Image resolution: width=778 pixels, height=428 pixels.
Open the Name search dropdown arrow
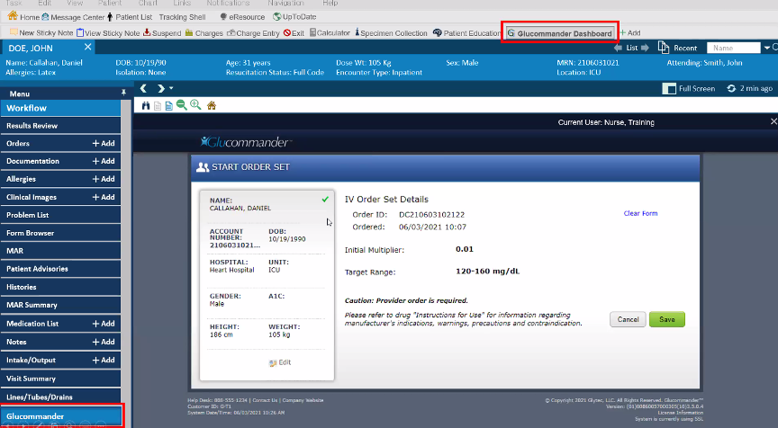click(x=767, y=48)
